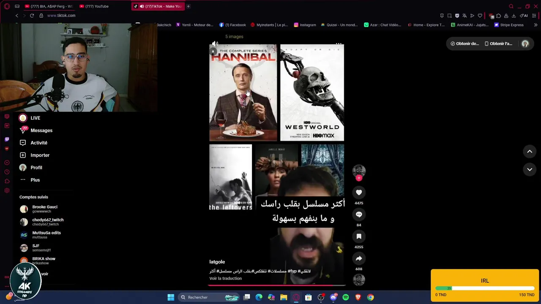Open the Easy Setup menu icon

click(x=534, y=16)
